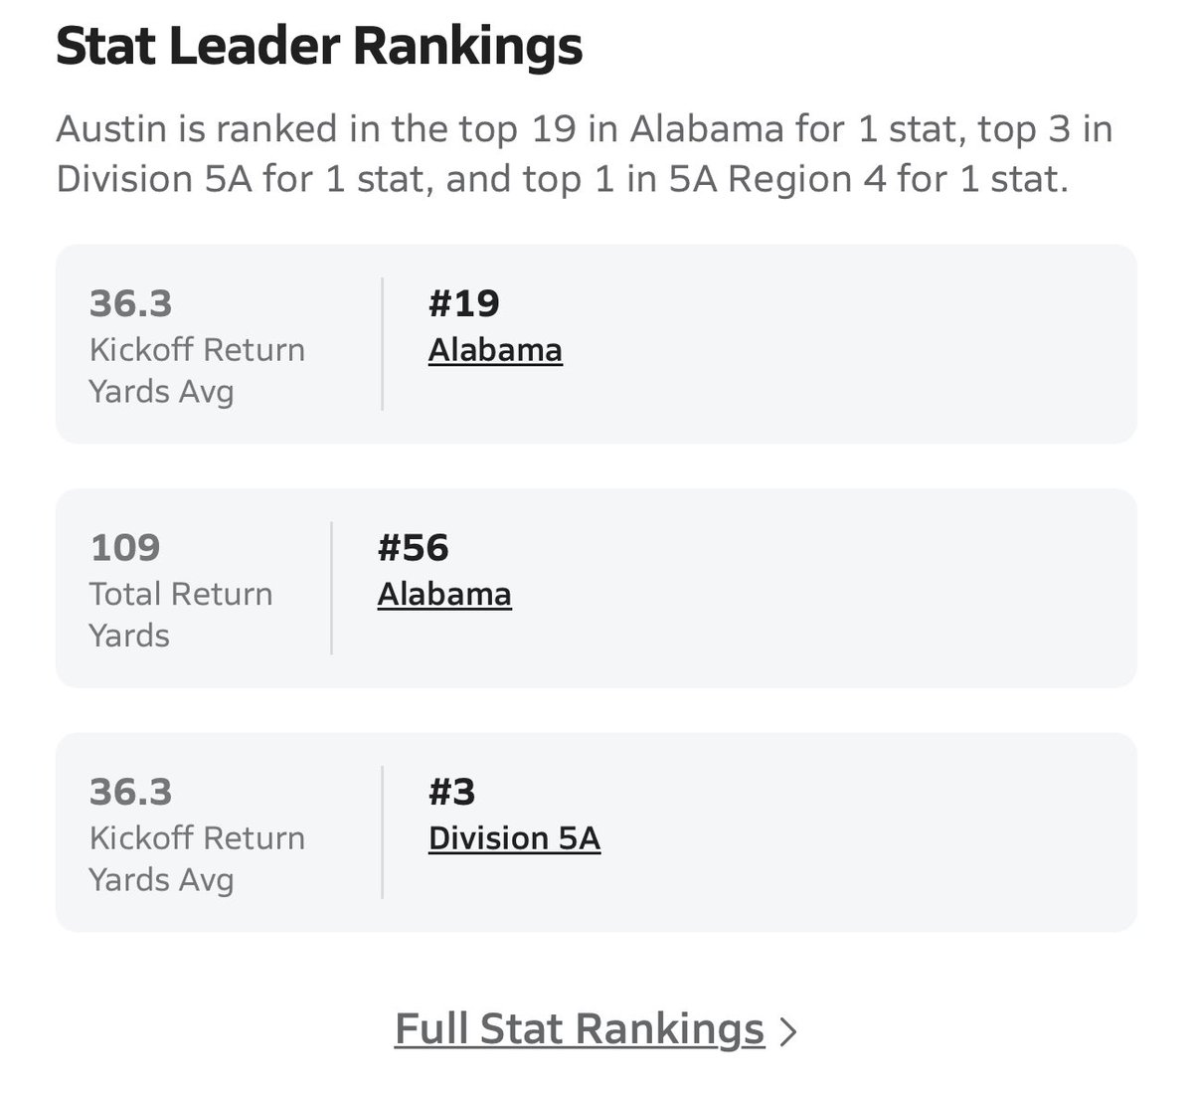
Task: Open the Division 5A link under rank #3
Action: [514, 838]
